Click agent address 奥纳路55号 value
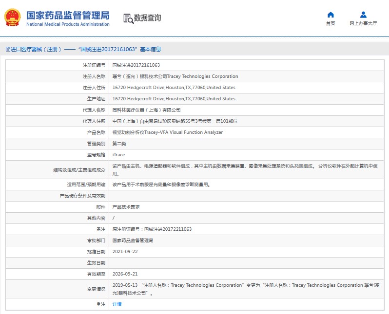 175,121
